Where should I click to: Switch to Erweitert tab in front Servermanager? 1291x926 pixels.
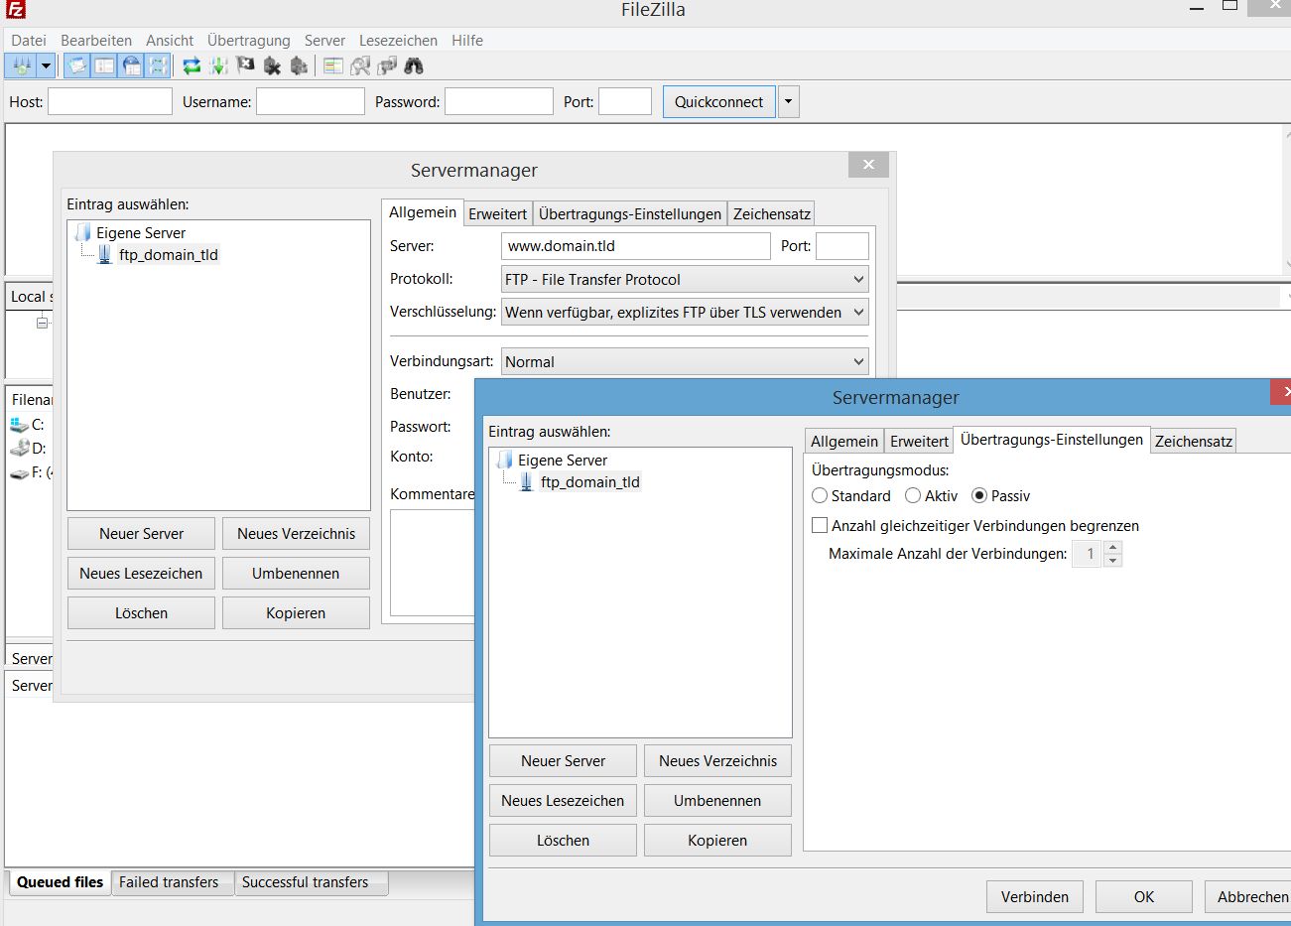coord(919,442)
